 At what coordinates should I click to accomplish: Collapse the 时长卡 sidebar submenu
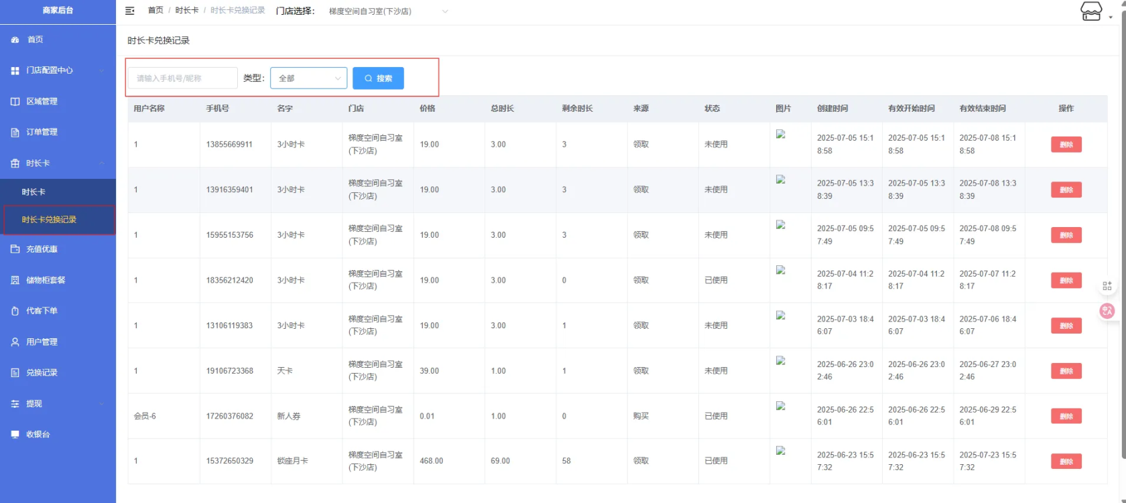58,163
